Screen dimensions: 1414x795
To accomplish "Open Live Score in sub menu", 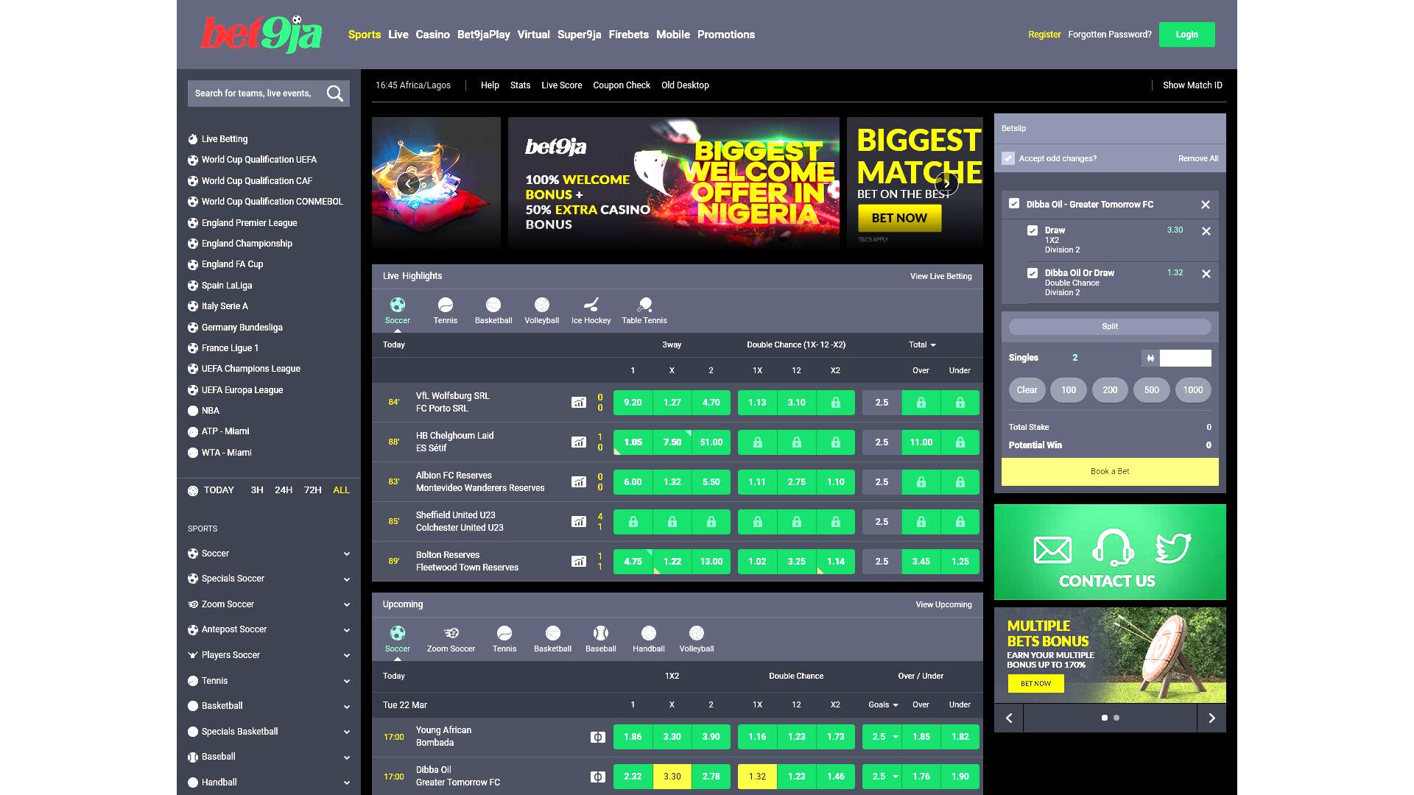I will click(x=562, y=85).
